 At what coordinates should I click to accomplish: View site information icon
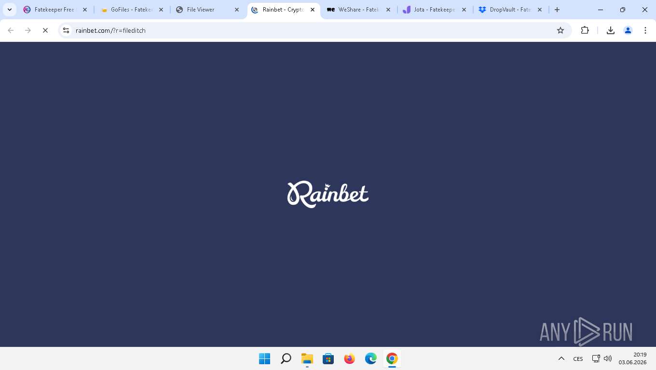tap(67, 30)
